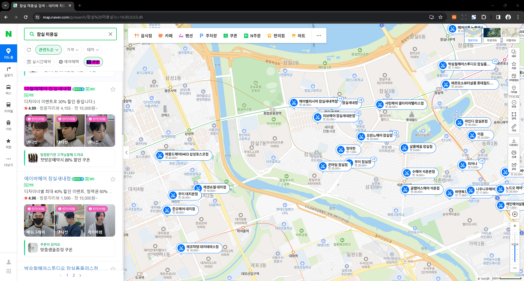This screenshot has height=281, width=524.
Task: Collapse the search results panel with the arrow
Action: point(126,152)
